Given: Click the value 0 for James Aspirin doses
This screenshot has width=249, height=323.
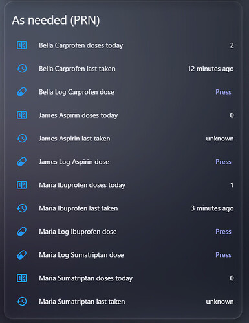Looking at the screenshot, I should point(232,115).
